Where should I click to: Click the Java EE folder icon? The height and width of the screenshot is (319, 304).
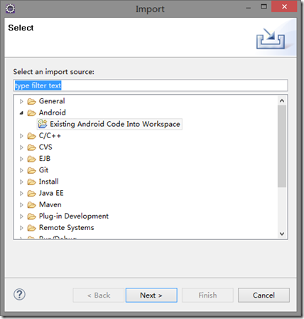pos(31,193)
